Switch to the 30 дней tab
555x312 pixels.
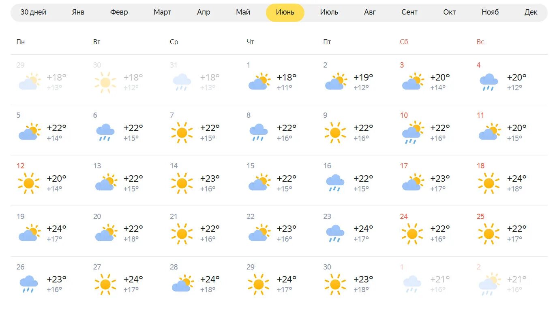[x=33, y=12]
